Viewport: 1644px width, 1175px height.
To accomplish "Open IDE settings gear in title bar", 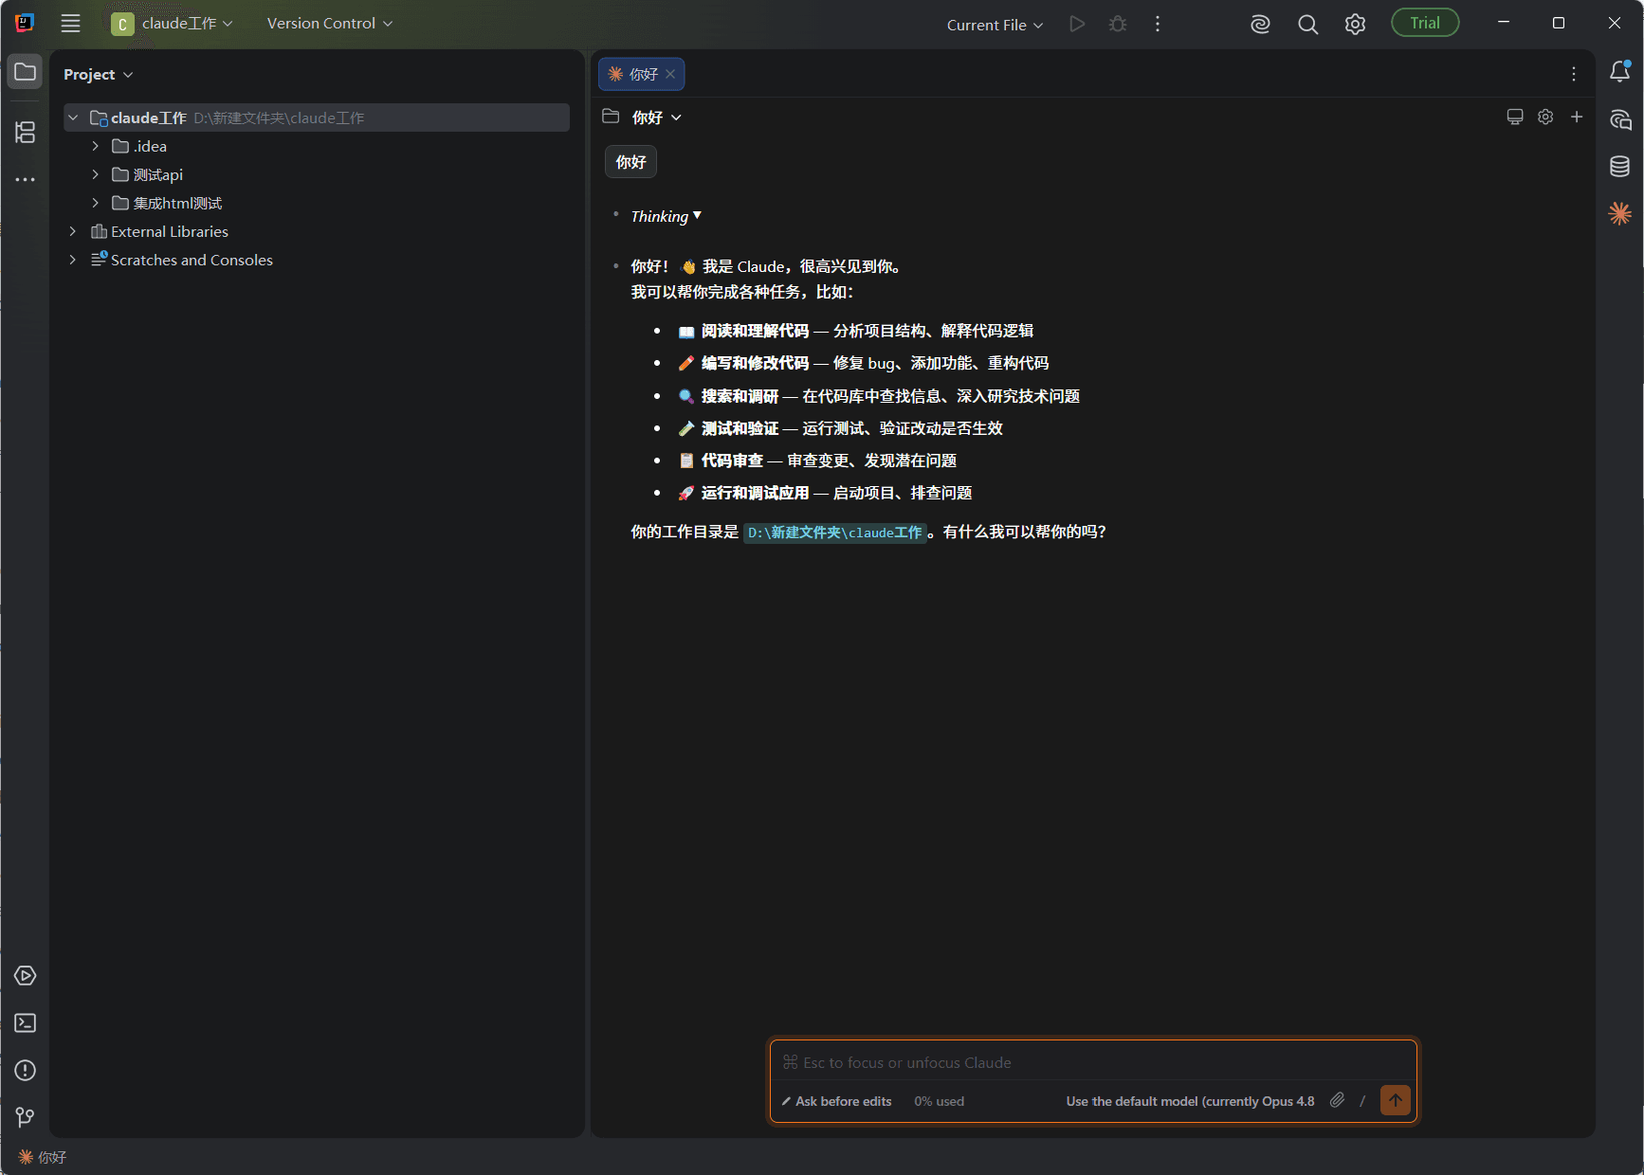I will click(x=1355, y=24).
